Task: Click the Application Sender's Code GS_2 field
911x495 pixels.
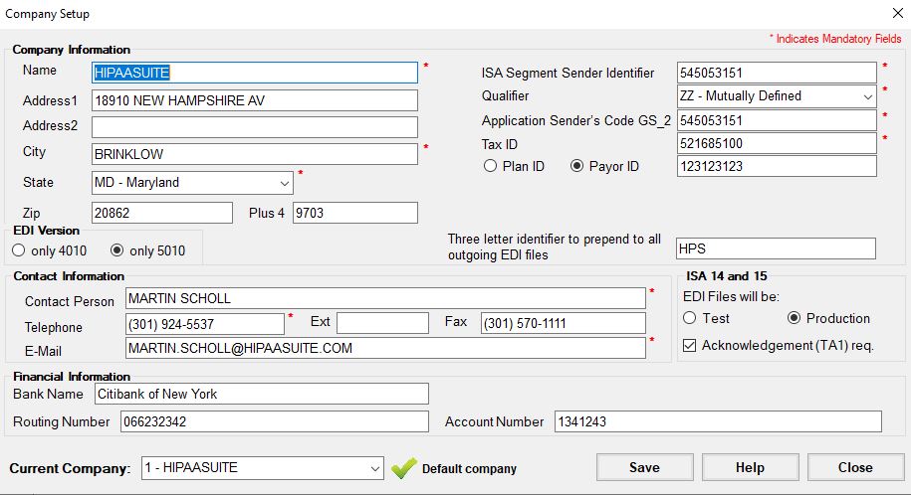Action: tap(777, 120)
